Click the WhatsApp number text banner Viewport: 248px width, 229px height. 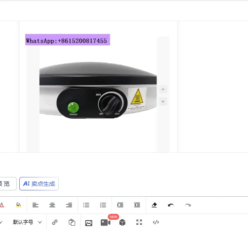click(x=68, y=40)
